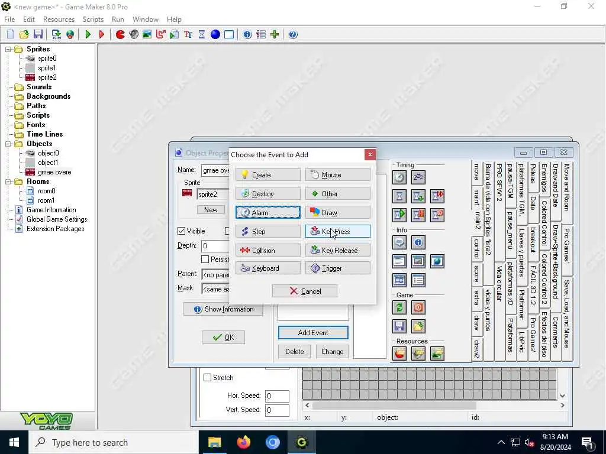Select the Replace Sprite resources action icon
The image size is (606, 454).
[399, 354]
